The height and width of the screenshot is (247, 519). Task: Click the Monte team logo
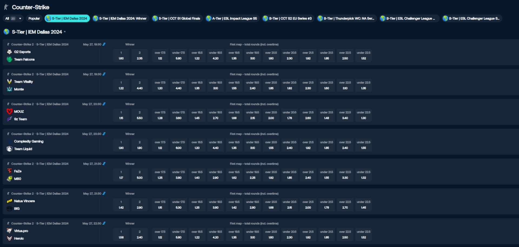point(9,89)
